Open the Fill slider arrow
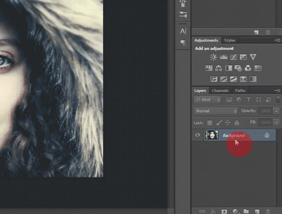The width and height of the screenshot is (282, 214). click(277, 123)
